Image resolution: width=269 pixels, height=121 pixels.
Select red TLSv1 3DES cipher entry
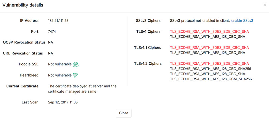click(x=209, y=32)
